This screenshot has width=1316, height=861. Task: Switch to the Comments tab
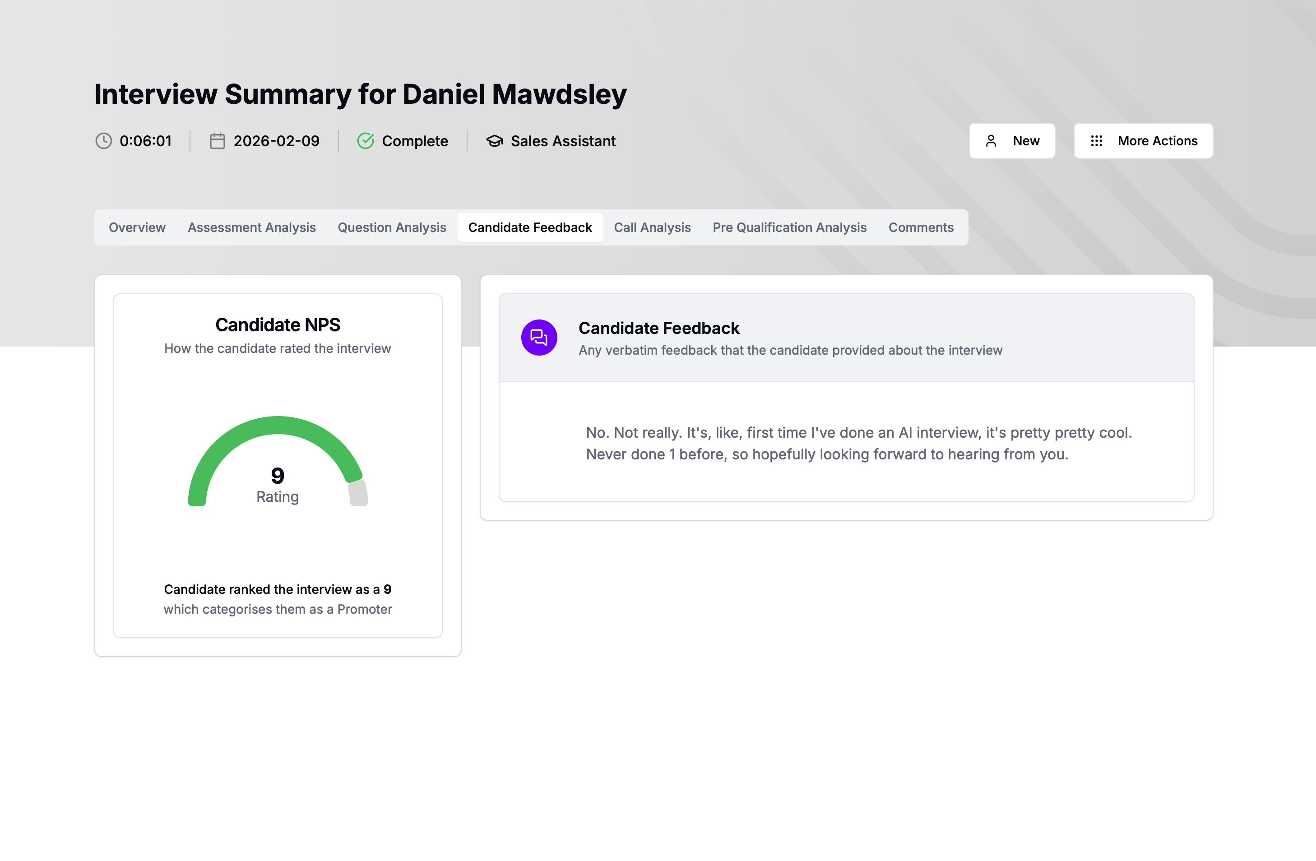921,227
